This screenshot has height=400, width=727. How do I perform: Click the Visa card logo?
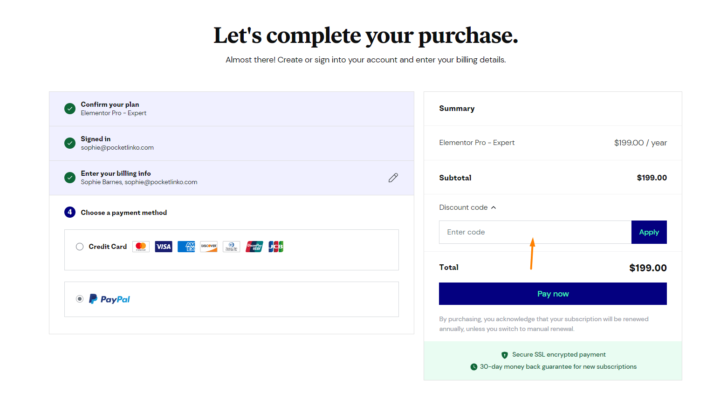point(164,247)
